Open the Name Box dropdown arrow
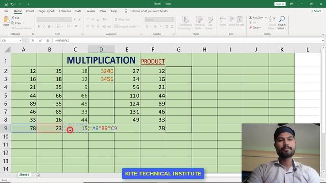 coord(20,41)
